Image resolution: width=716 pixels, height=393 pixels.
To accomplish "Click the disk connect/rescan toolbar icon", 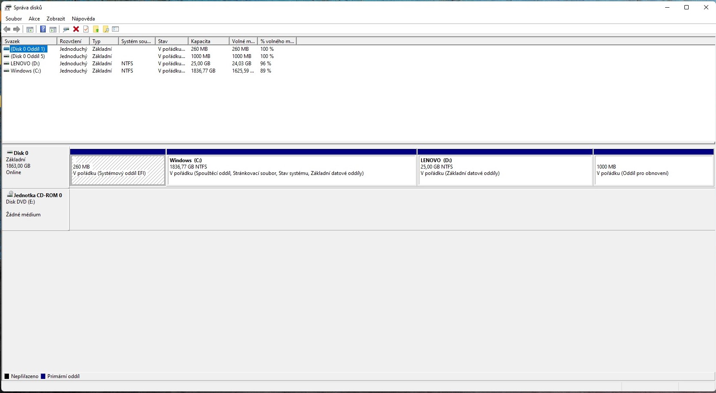I will (x=66, y=29).
